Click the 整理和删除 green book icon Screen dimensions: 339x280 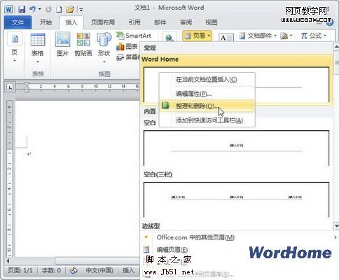(165, 106)
